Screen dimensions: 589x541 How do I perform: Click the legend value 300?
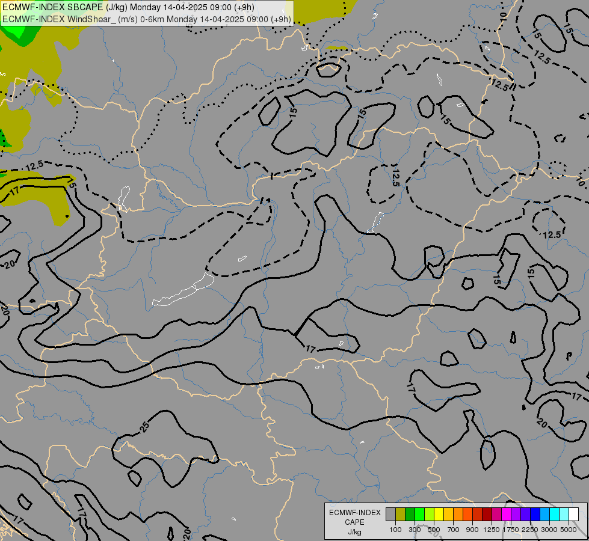pos(415,530)
